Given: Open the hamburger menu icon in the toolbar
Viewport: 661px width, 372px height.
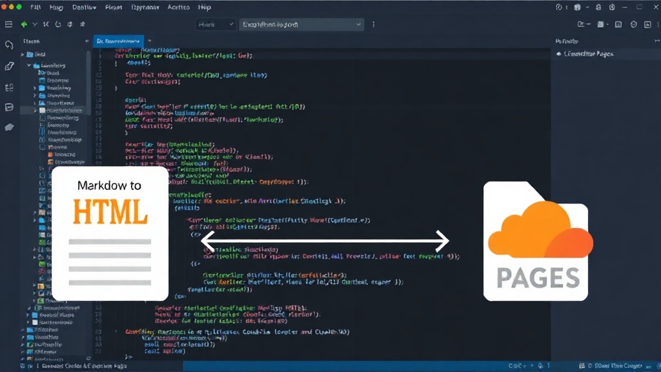Looking at the screenshot, I should coord(8,25).
